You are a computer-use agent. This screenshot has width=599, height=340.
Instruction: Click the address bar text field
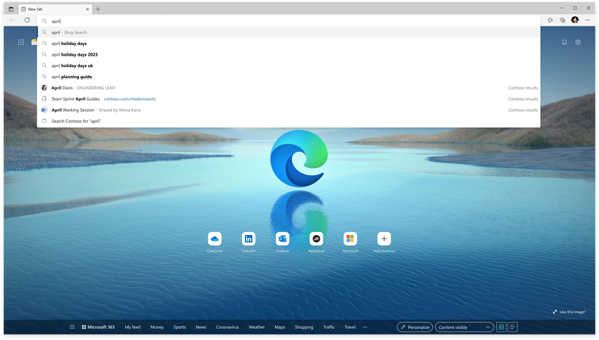point(289,21)
